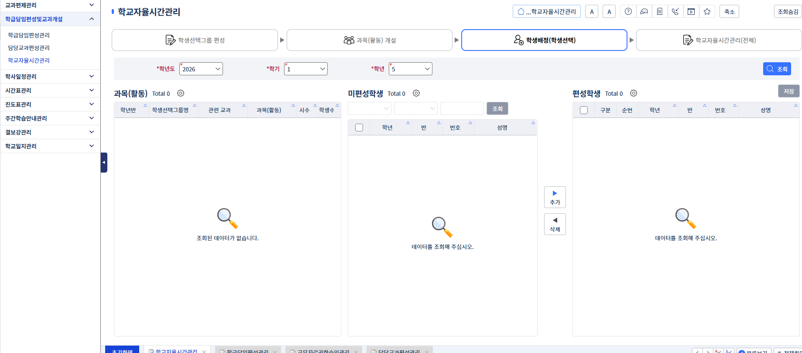This screenshot has width=802, height=353.
Task: Sort by 학생선택그룹명 column arrow
Action: point(195,105)
